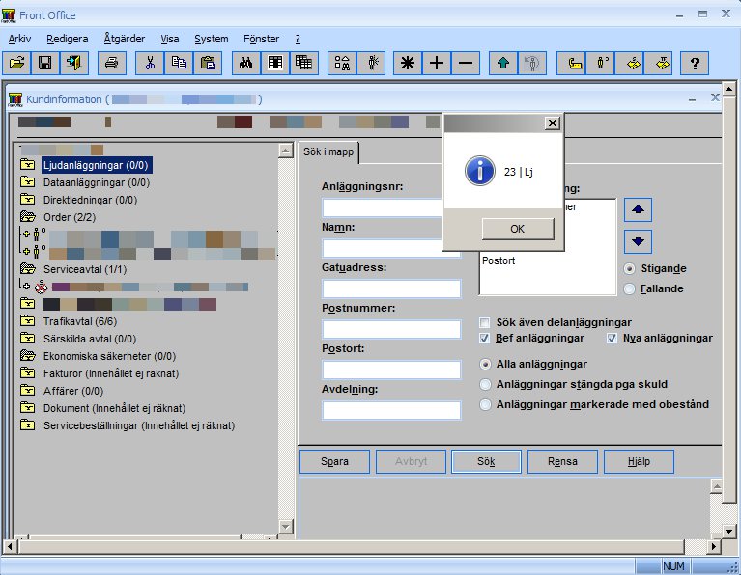Click the open folder toolbar icon
This screenshot has height=575, width=741.
(x=16, y=64)
